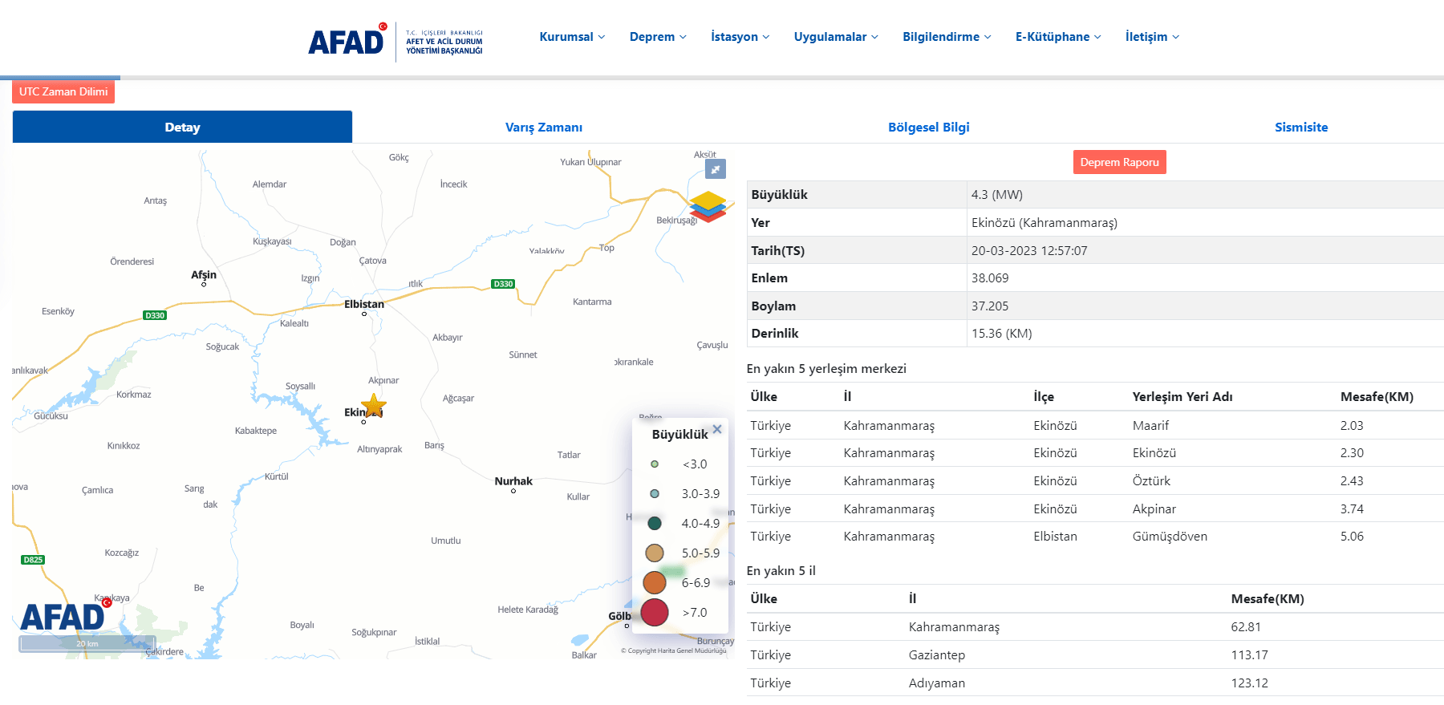Click the Akpinar settlement name
The image size is (1444, 705).
1154,509
